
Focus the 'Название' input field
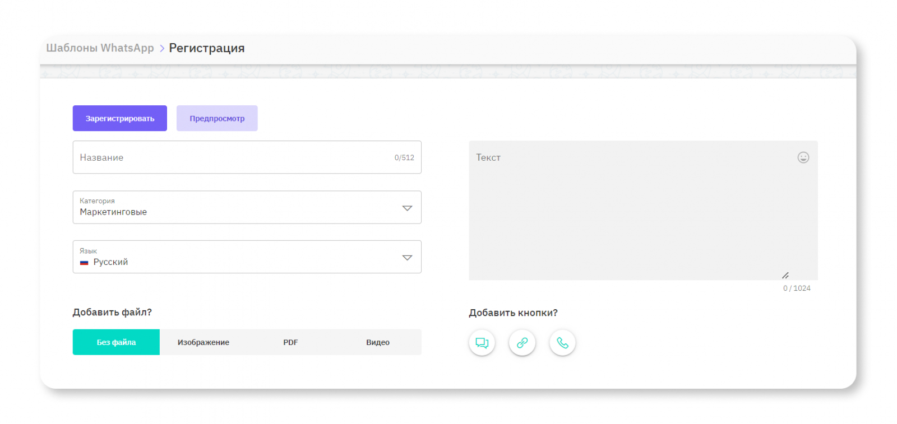230,157
